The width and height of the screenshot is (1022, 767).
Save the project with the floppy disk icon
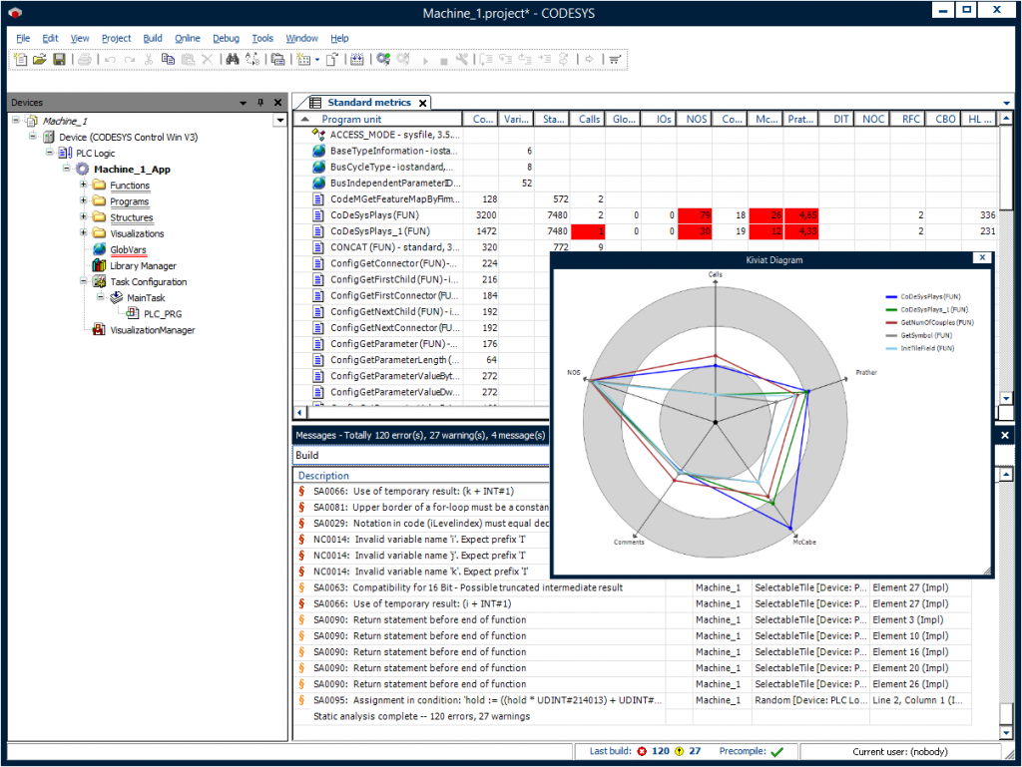59,60
